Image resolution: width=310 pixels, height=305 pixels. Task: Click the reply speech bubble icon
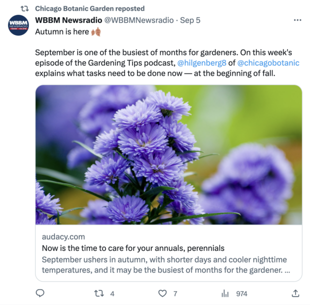[40, 293]
